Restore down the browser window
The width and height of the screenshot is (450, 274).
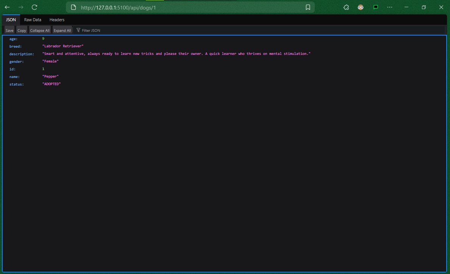tap(424, 7)
